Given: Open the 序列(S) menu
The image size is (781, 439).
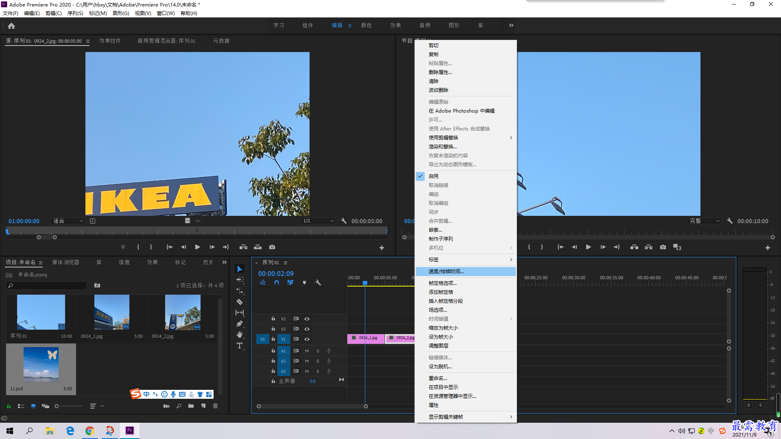Looking at the screenshot, I should coord(75,13).
